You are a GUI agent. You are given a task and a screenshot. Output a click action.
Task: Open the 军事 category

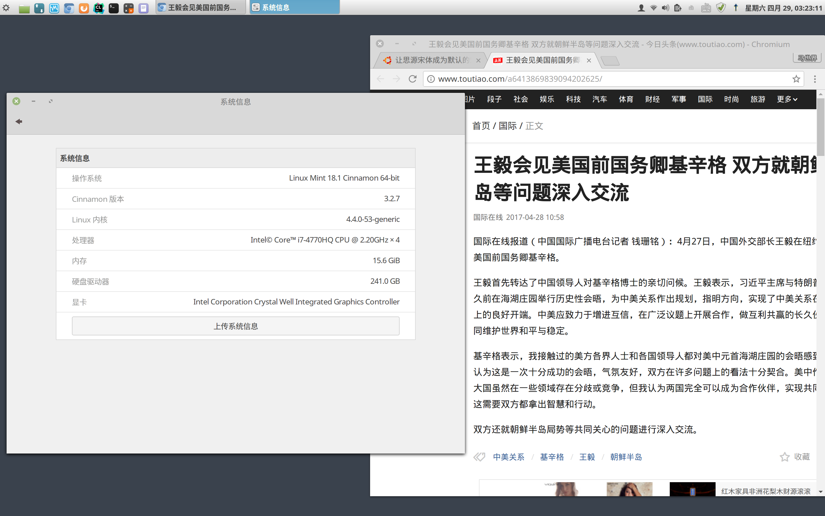pyautogui.click(x=679, y=99)
